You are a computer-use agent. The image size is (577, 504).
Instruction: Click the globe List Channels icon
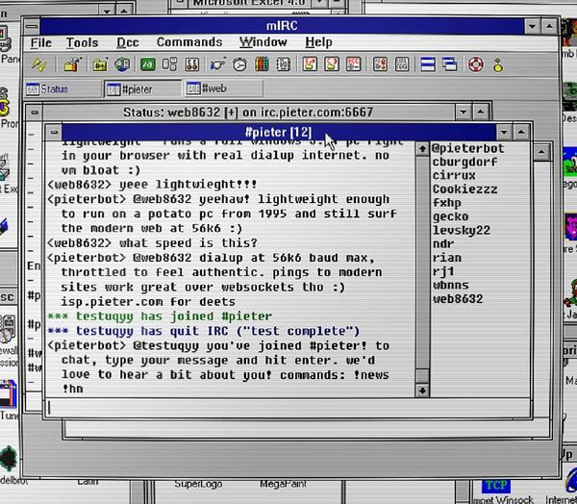(122, 64)
